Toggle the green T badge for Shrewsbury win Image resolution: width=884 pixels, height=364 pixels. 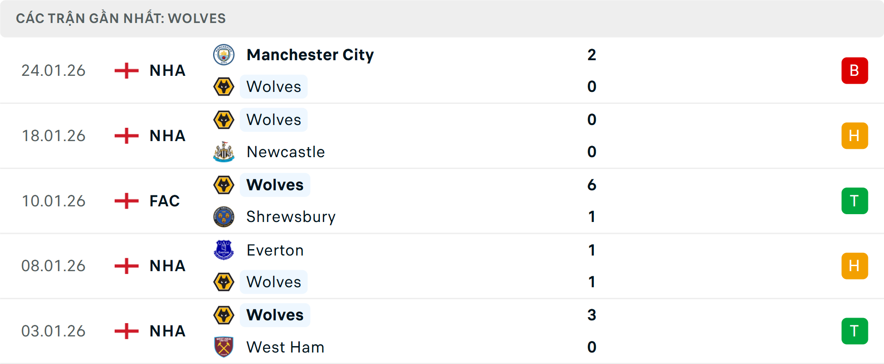[855, 201]
